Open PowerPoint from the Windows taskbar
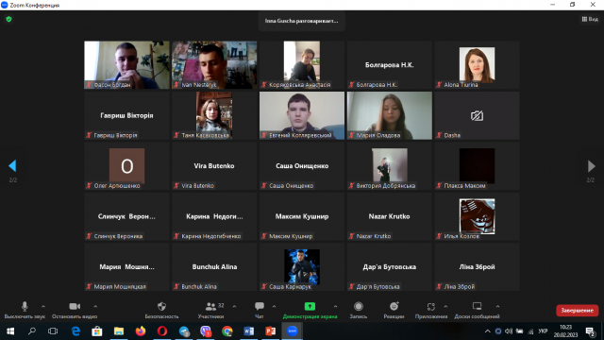Screen dimensions: 604x340 [271, 331]
